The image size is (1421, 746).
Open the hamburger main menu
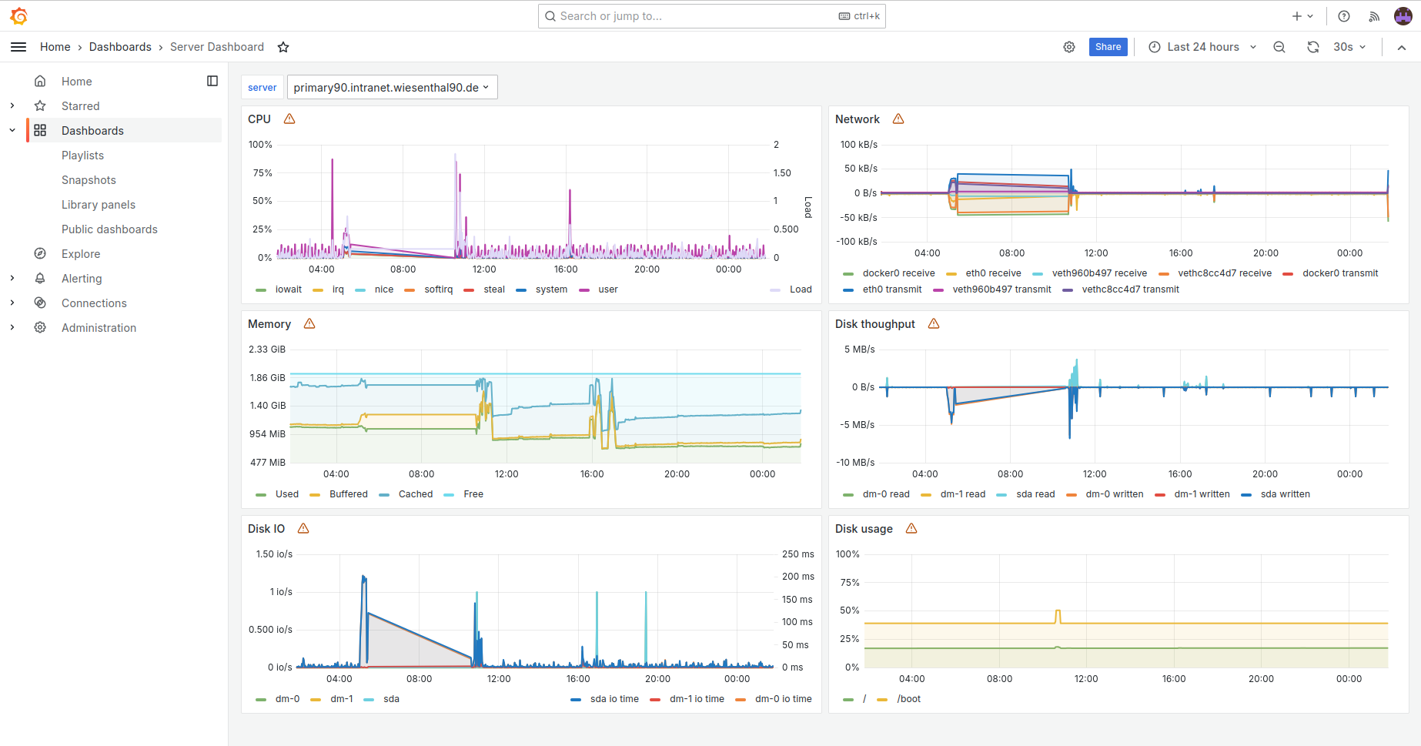18,47
